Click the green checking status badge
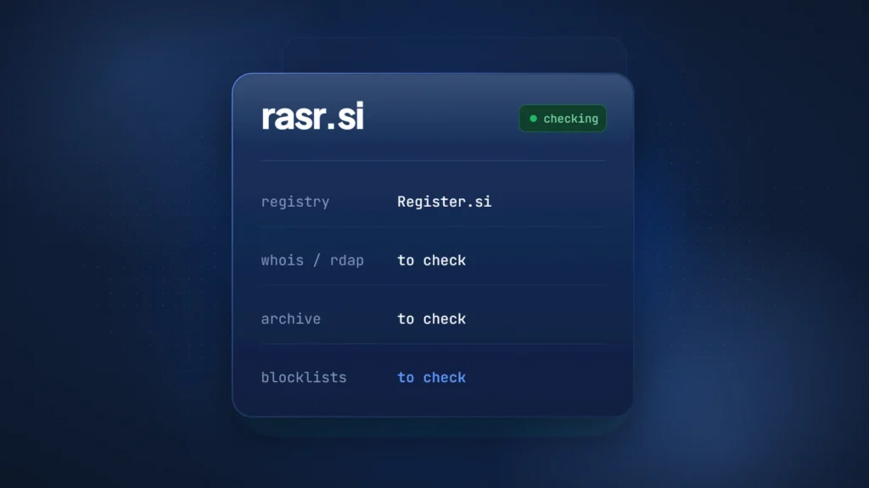Viewport: 869px width, 488px height. [x=563, y=119]
